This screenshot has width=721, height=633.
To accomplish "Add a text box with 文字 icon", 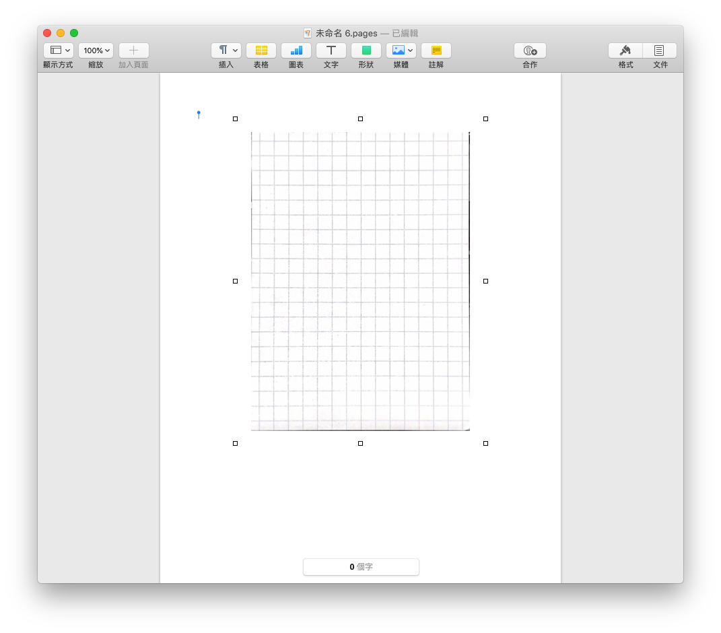I will (331, 50).
